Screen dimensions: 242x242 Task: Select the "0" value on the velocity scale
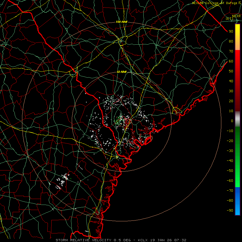pyautogui.click(x=232, y=121)
